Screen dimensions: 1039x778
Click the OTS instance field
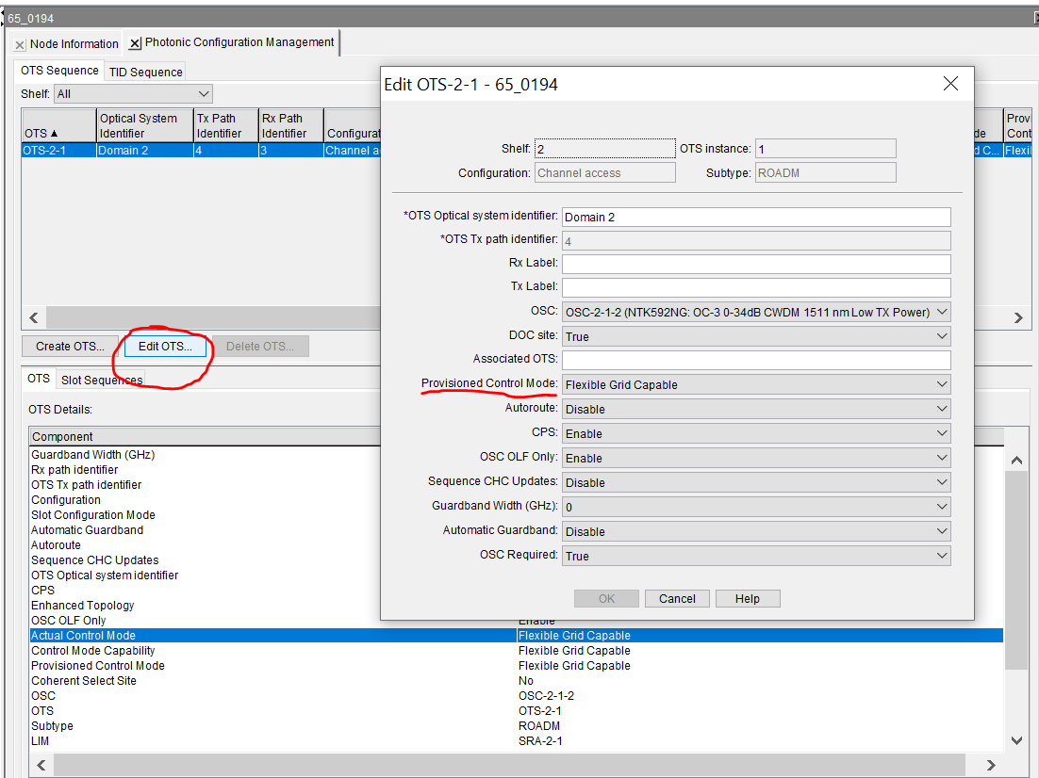coord(826,148)
